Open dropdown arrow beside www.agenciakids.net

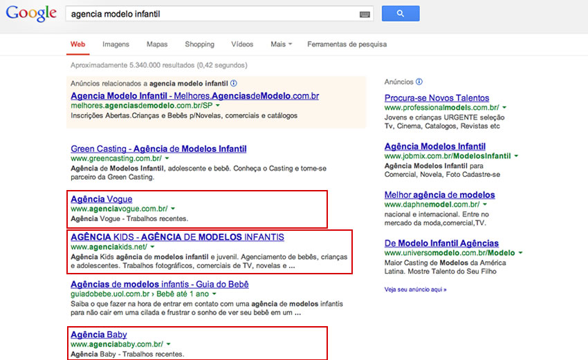tap(153, 247)
